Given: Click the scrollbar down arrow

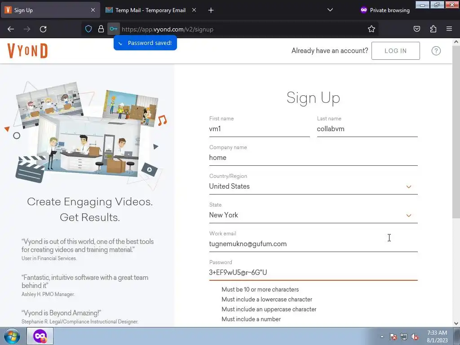Looking at the screenshot, I should tap(456, 323).
